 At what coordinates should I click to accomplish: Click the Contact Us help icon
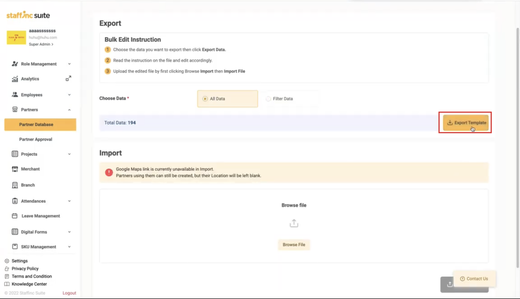coord(462,279)
